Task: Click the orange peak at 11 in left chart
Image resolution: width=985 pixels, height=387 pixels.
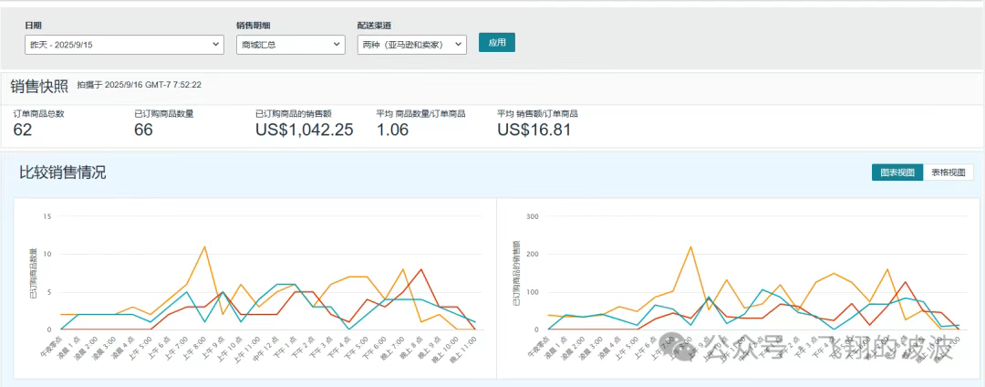Action: [x=204, y=246]
